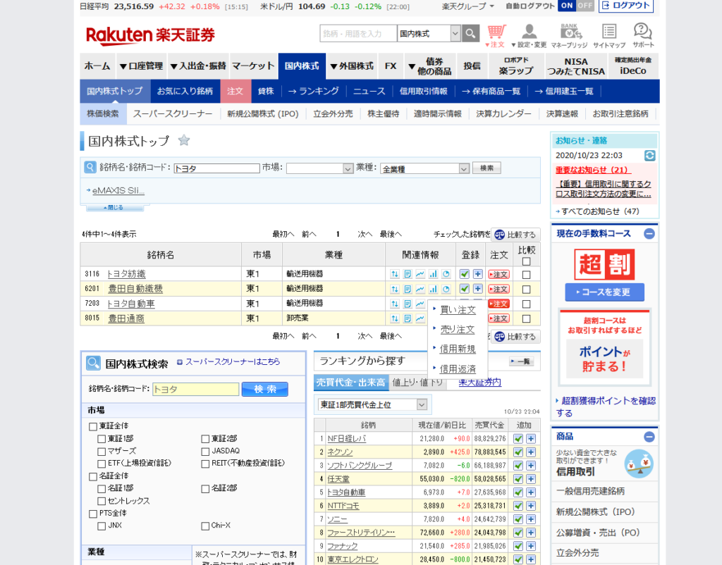Switch auto-logout toggle to OFF
The height and width of the screenshot is (565, 722).
(x=585, y=6)
